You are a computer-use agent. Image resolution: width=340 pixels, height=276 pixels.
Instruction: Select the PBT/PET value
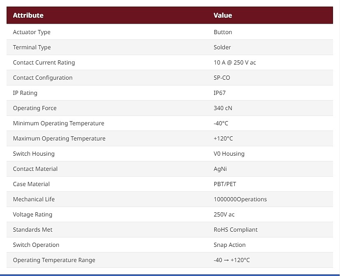click(225, 184)
